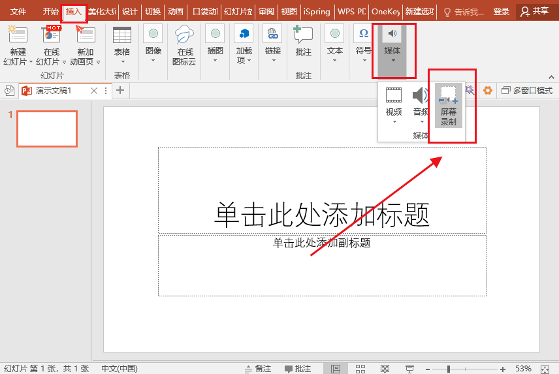Expand Online Slides (在线幻灯片) dropdown arrow

click(x=64, y=62)
